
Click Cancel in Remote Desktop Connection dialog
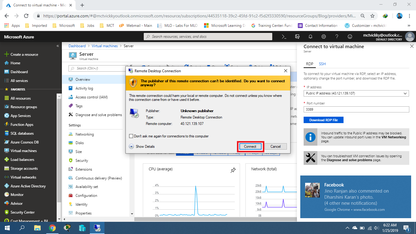pyautogui.click(x=275, y=147)
